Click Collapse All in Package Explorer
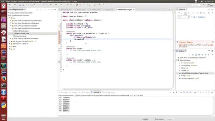The width and height of the screenshot is (215, 121). (x=37, y=9)
